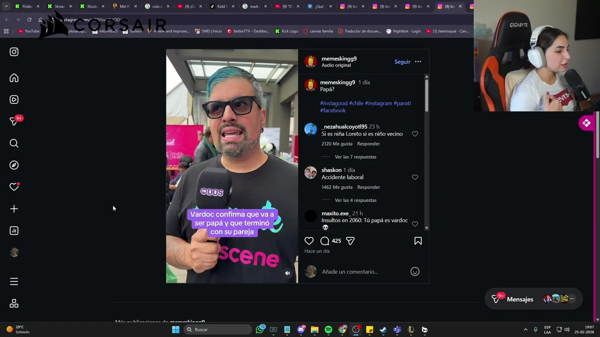
Task: Click the comments panel scrollbar
Action: (427, 96)
